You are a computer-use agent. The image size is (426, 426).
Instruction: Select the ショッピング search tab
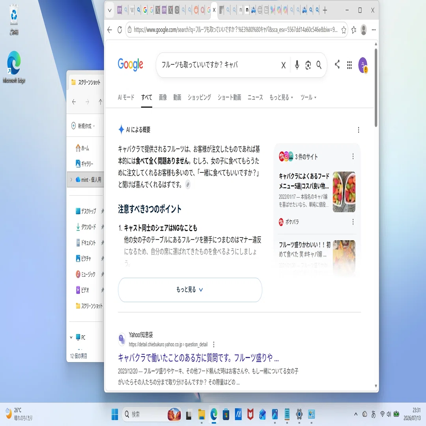tap(199, 97)
